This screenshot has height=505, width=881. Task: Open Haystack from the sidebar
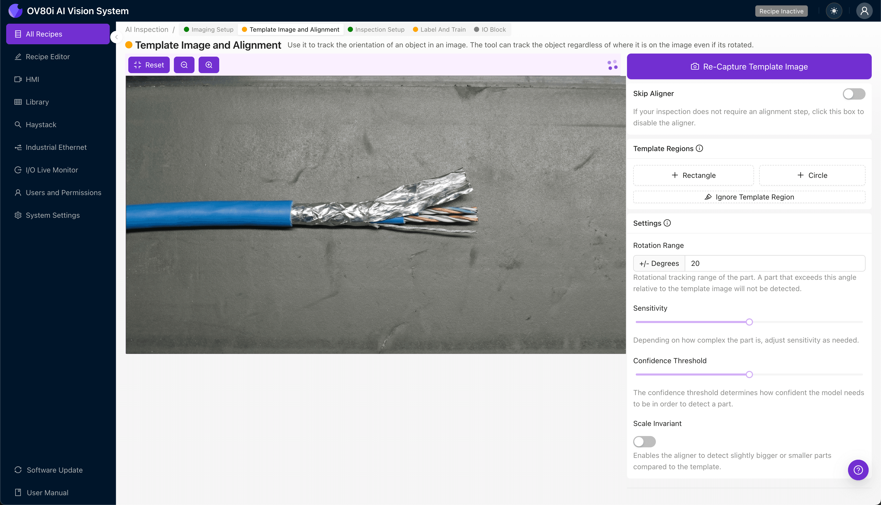(41, 125)
